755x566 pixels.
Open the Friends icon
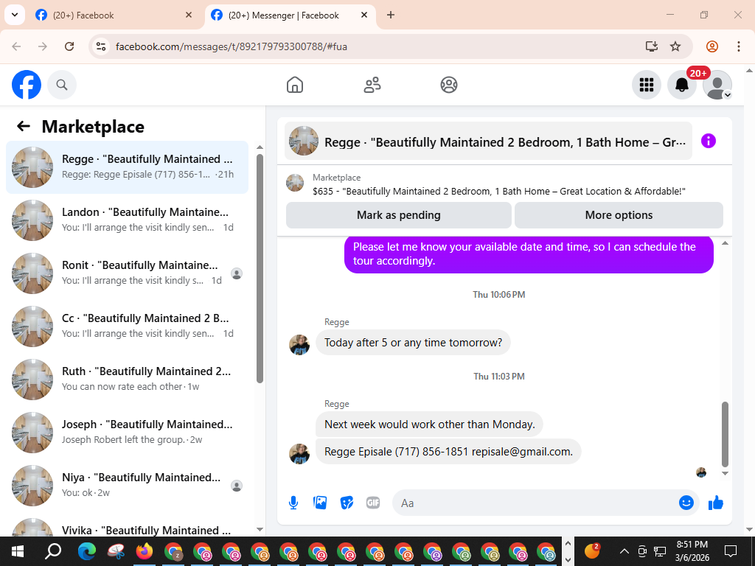click(372, 85)
